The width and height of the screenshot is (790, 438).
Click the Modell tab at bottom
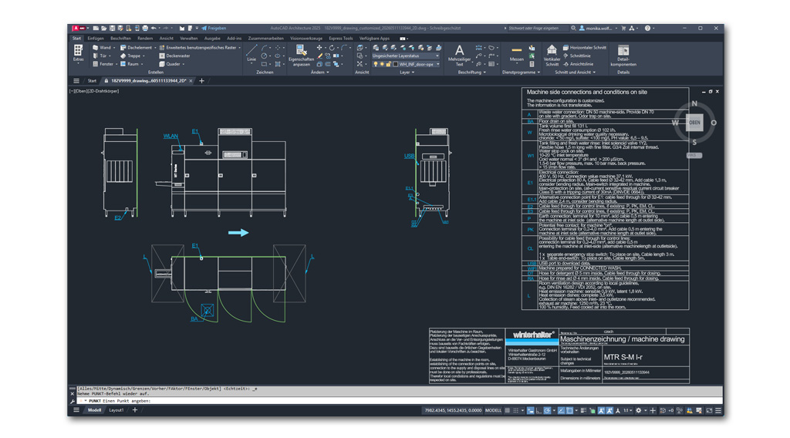pyautogui.click(x=94, y=410)
